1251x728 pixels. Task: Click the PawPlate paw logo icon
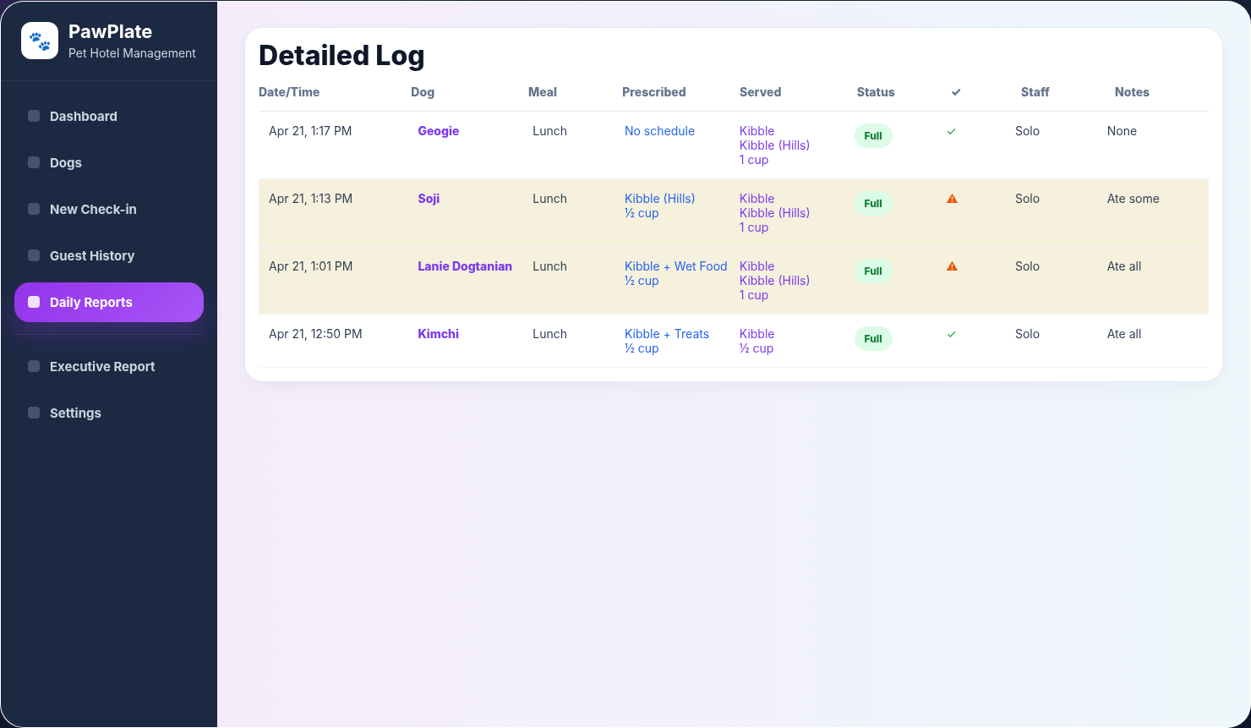tap(40, 41)
